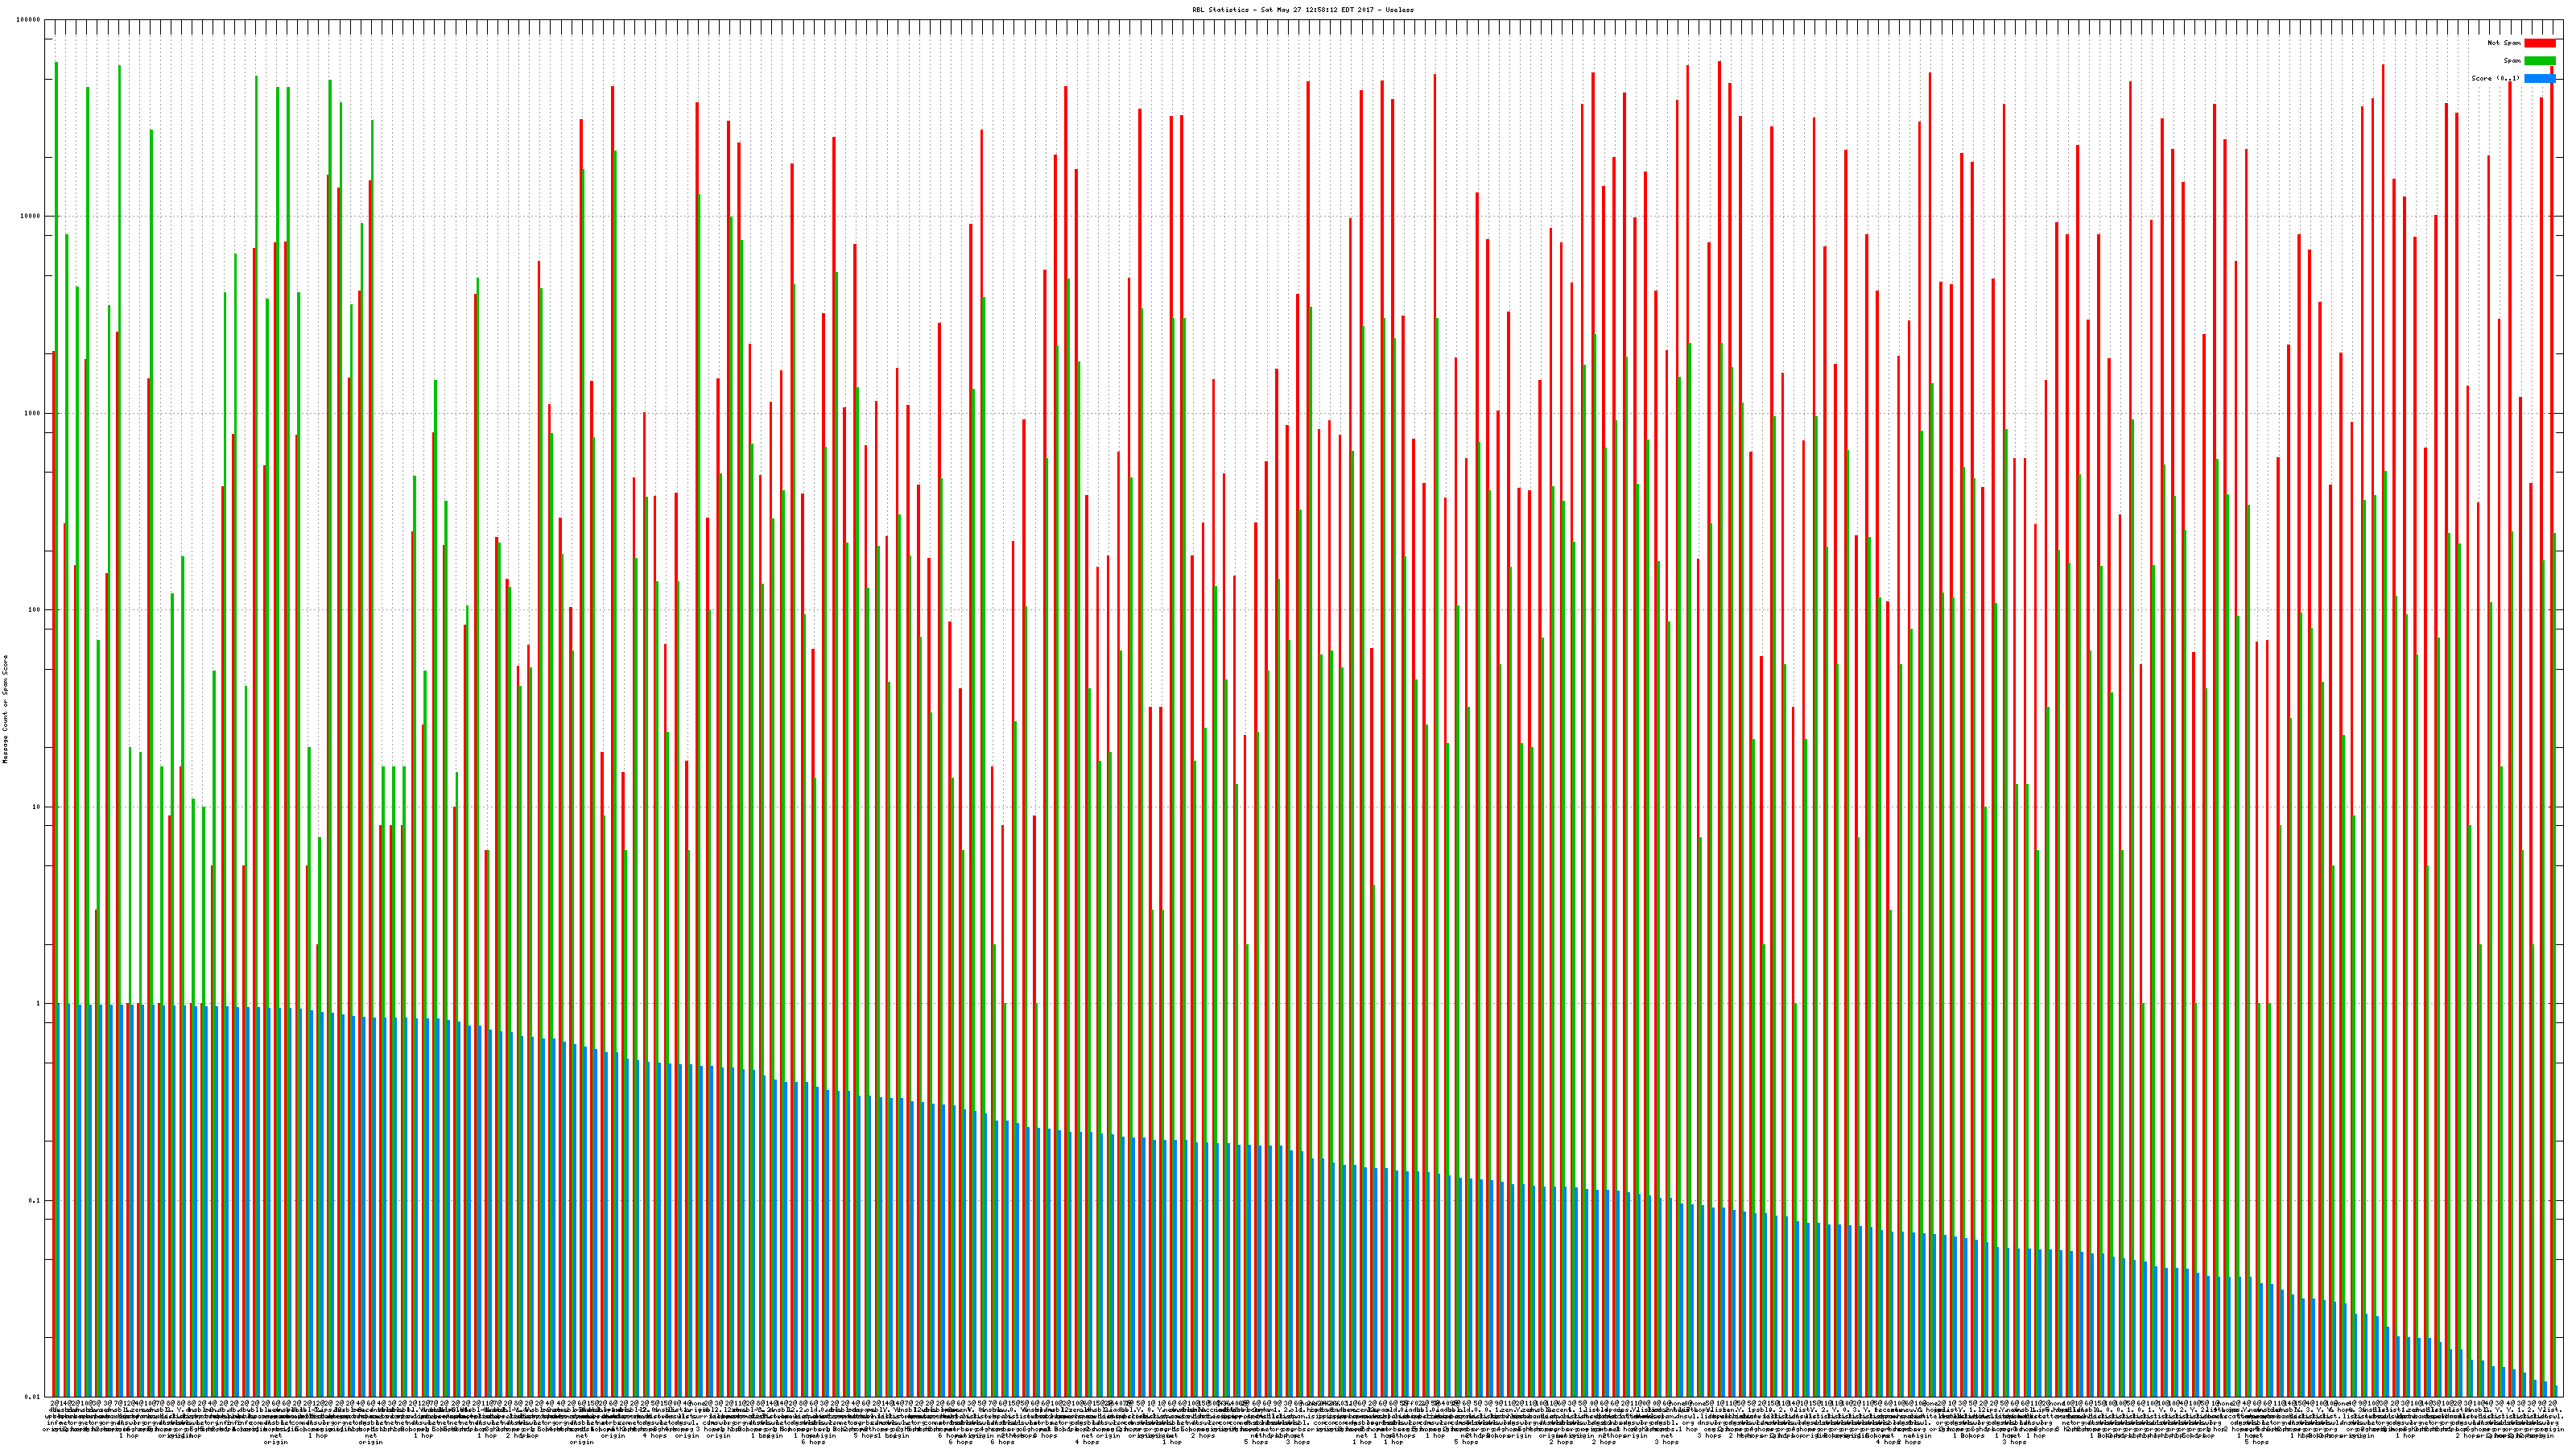Click the 10000 y-axis tick label

tap(31, 217)
